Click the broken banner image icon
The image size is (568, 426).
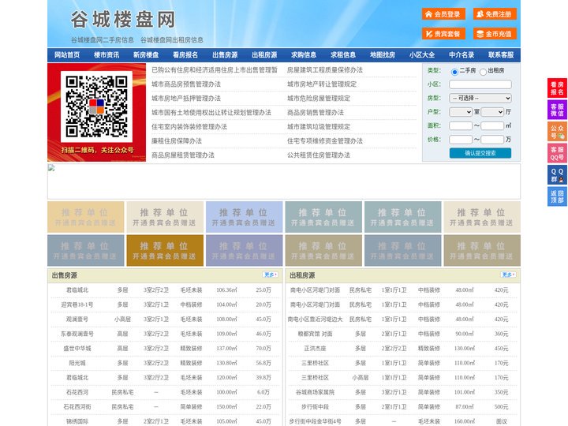[x=51, y=168]
